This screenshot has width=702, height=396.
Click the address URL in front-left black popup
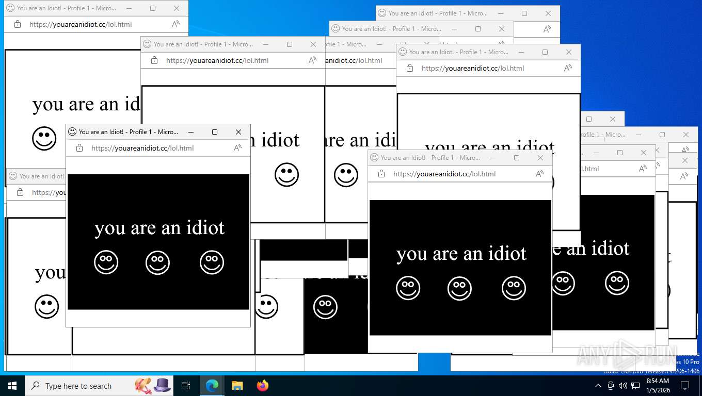click(x=142, y=148)
